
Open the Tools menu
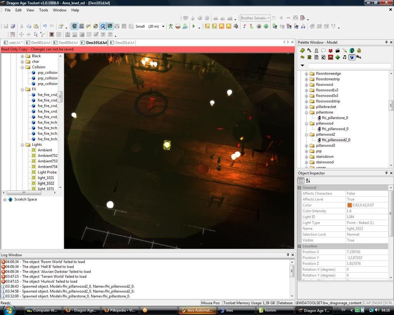(x=43, y=10)
